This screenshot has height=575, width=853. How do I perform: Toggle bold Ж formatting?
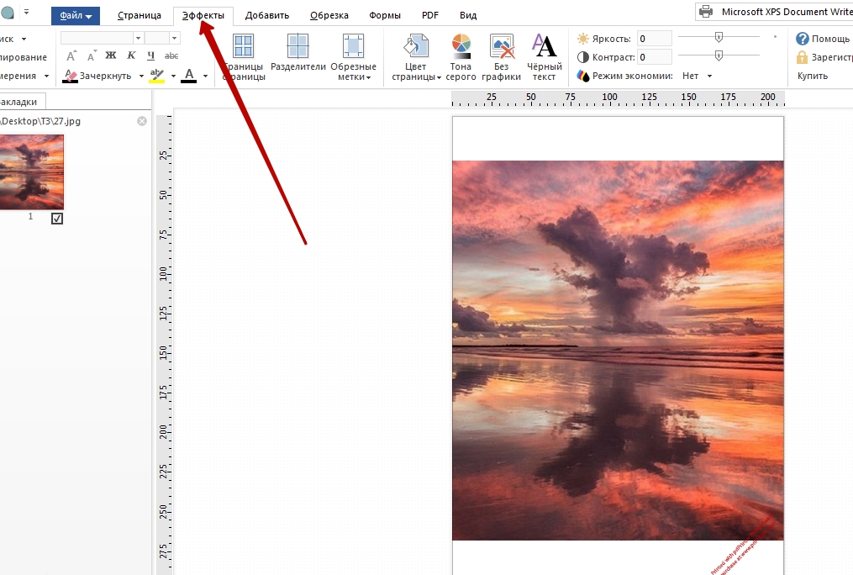[x=110, y=55]
